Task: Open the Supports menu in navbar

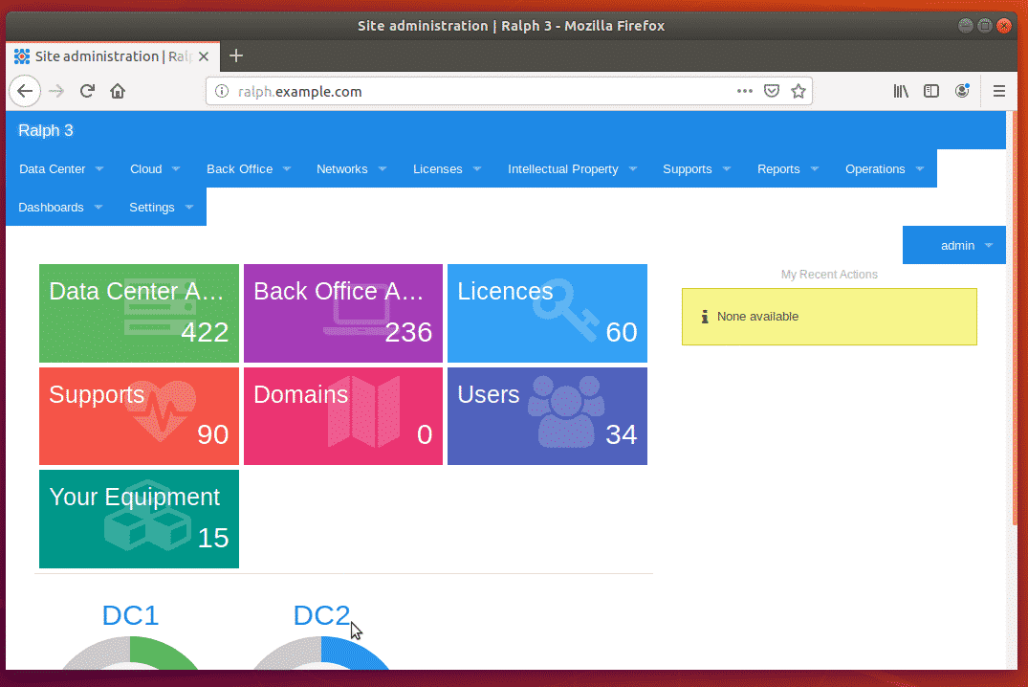Action: pyautogui.click(x=696, y=168)
